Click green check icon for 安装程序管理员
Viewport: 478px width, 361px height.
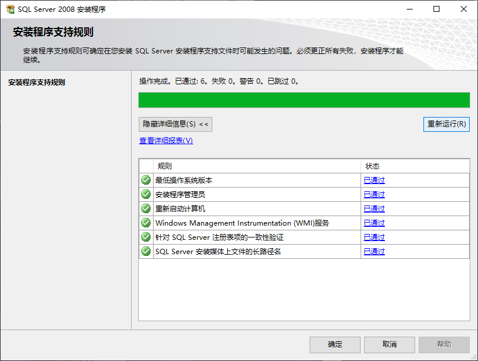click(146, 194)
